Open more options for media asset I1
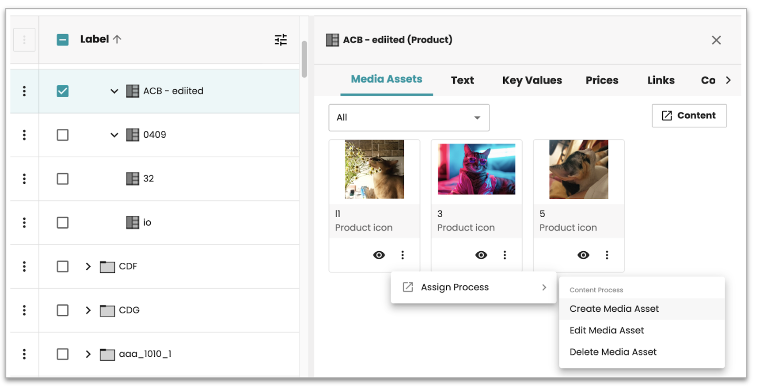 click(403, 255)
